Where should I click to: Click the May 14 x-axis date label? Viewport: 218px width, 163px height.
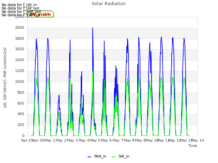[198, 140]
